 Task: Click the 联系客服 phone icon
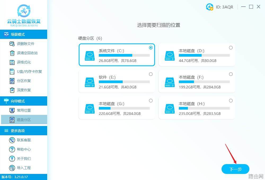[12, 140]
